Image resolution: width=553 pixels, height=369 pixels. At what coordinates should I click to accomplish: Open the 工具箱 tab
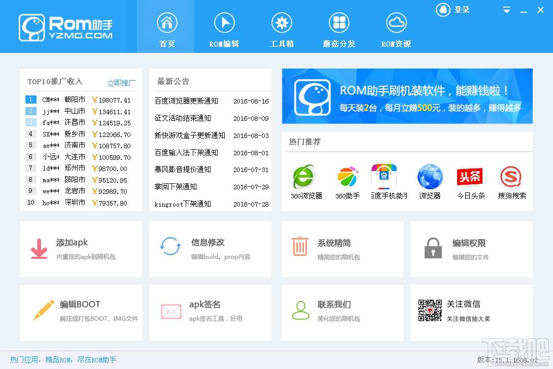282,29
